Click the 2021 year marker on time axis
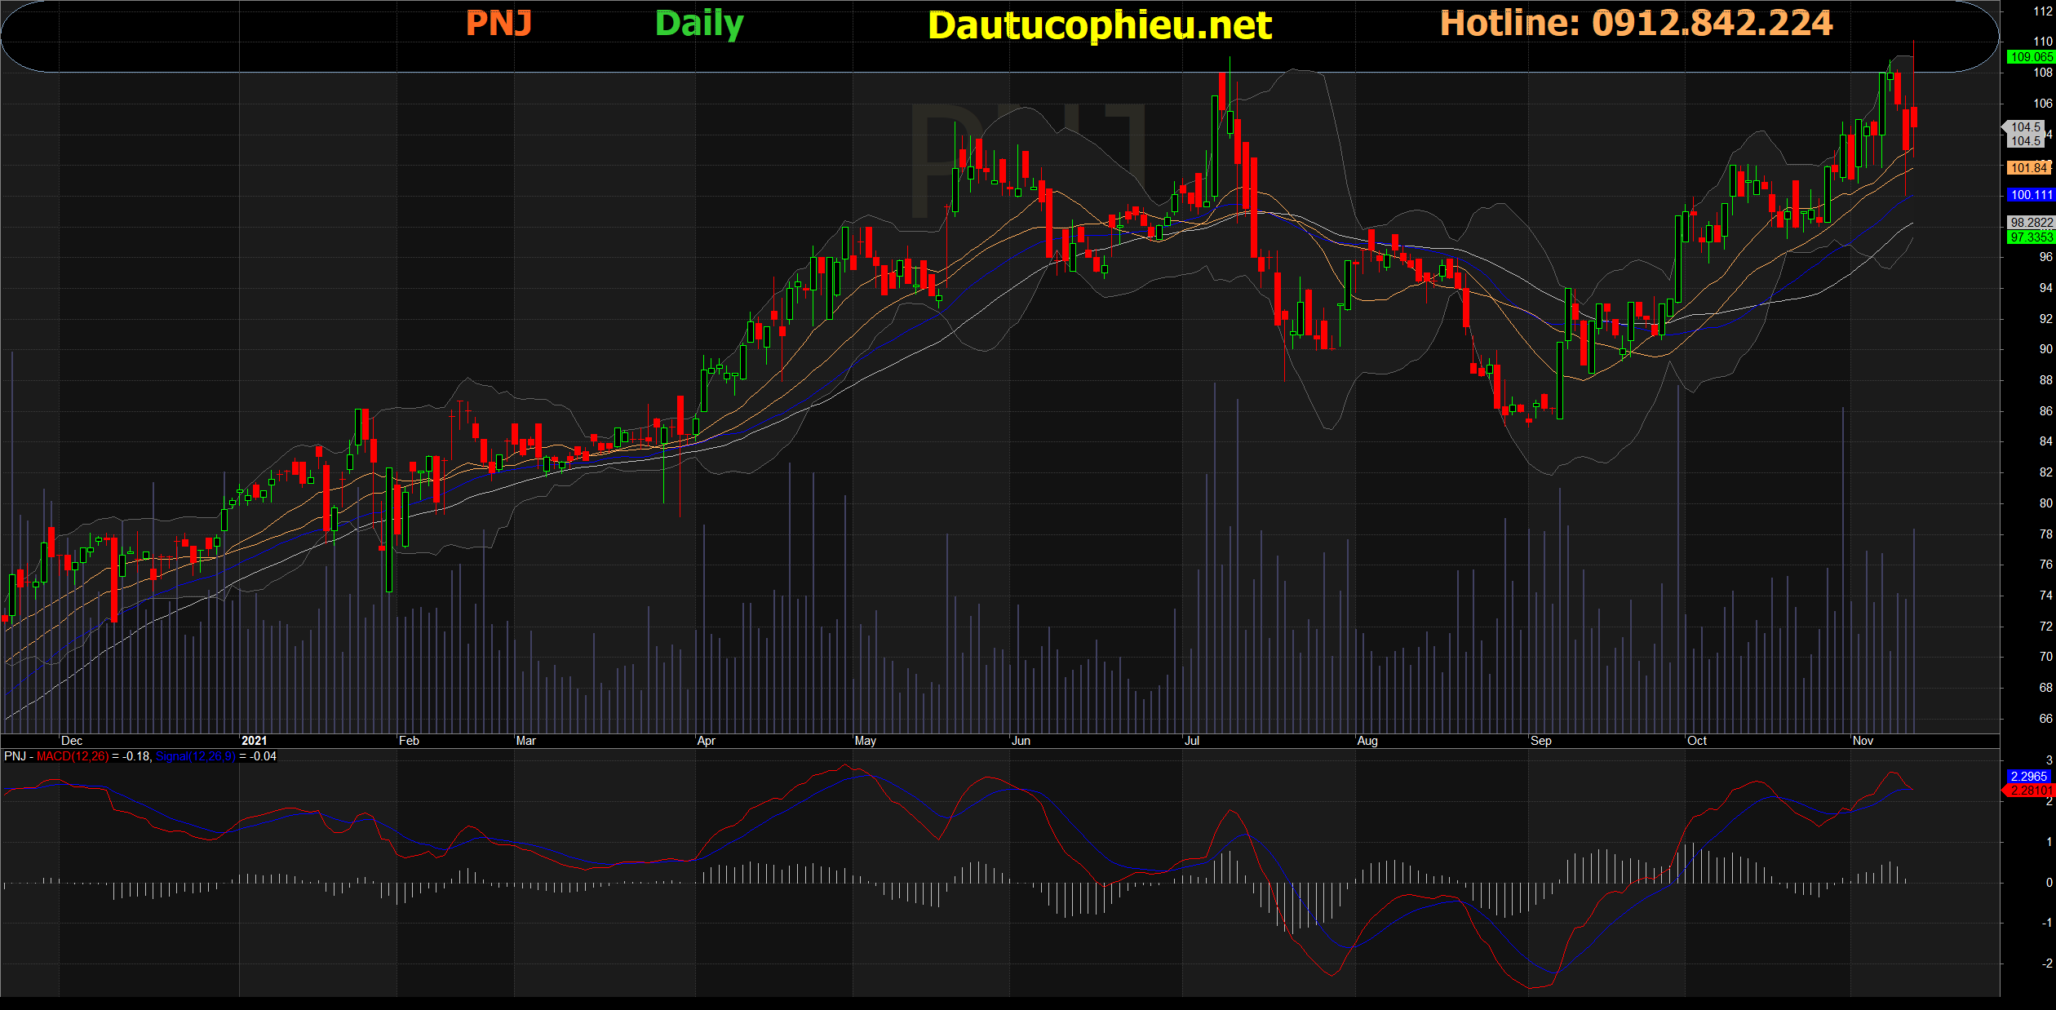Viewport: 2056px width, 1010px height. (254, 741)
